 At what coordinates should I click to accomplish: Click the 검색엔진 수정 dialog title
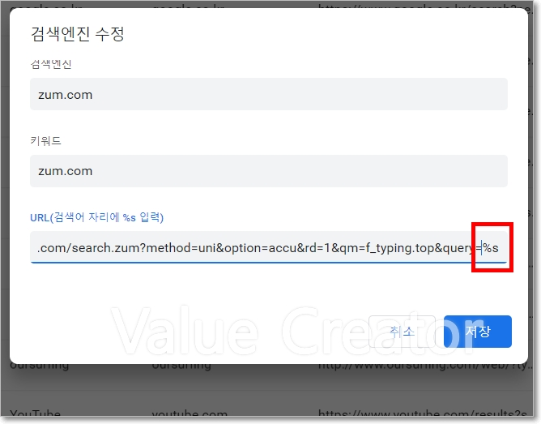pyautogui.click(x=77, y=34)
